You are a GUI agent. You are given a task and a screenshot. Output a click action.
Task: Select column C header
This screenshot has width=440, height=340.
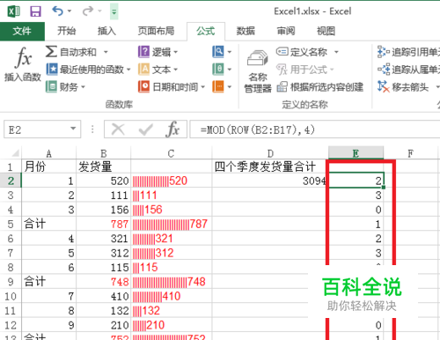(x=171, y=153)
